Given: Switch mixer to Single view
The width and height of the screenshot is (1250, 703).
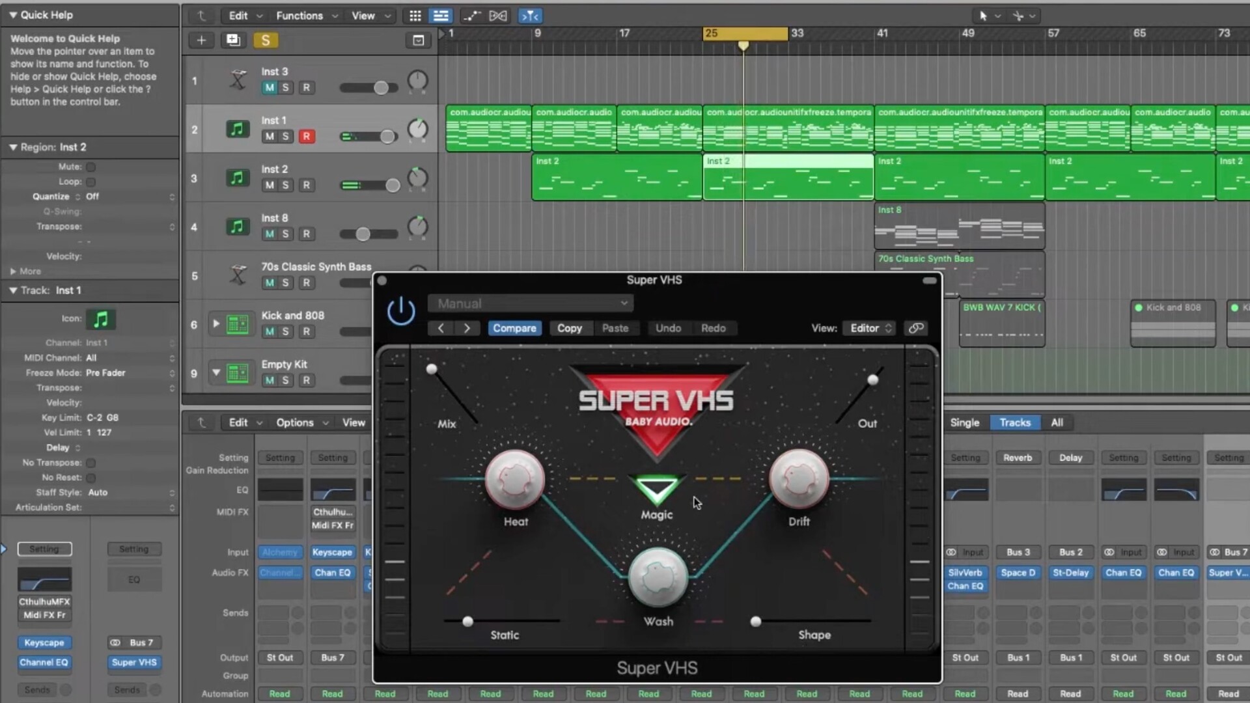Looking at the screenshot, I should coord(964,422).
